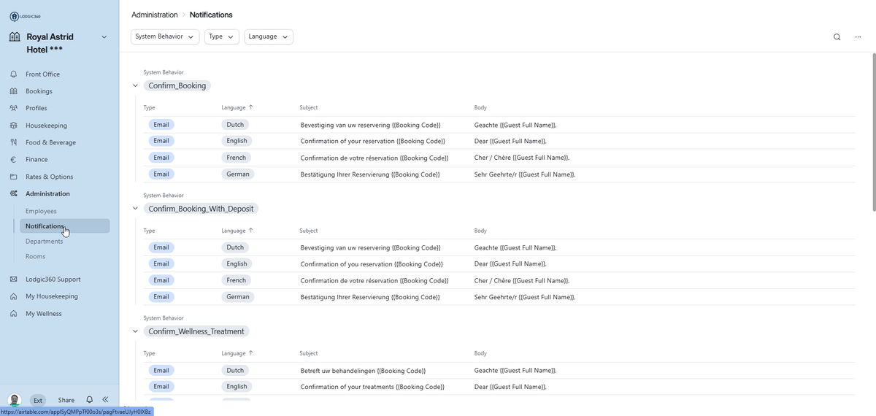Click the Rates & Options folder icon
Image resolution: width=876 pixels, height=416 pixels.
pyautogui.click(x=13, y=177)
